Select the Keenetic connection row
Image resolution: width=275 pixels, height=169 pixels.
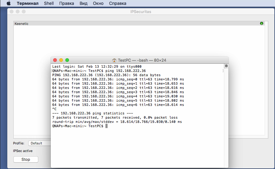pos(139,24)
